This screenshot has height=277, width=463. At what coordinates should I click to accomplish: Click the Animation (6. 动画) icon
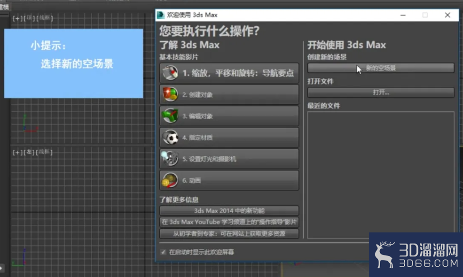(170, 180)
